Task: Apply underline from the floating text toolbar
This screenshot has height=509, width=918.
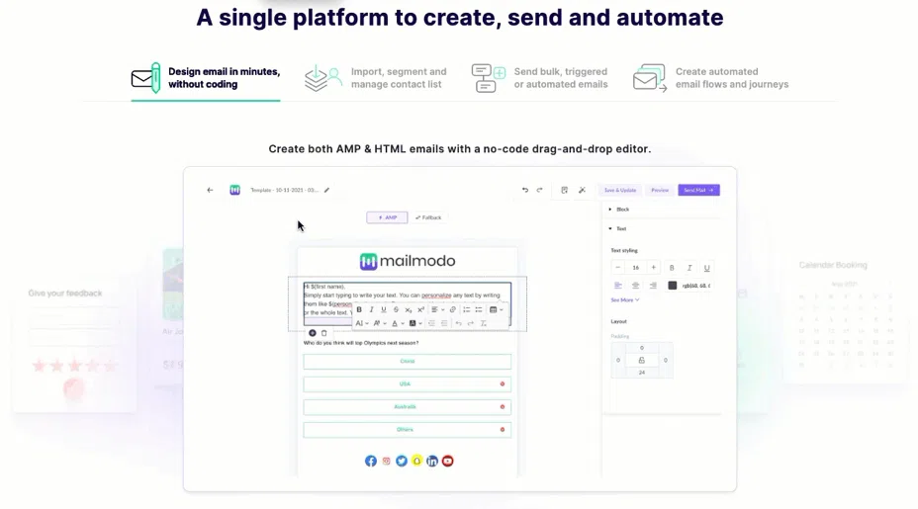Action: [x=384, y=310]
